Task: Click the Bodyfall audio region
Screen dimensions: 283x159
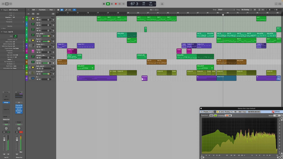Action: tap(144, 78)
